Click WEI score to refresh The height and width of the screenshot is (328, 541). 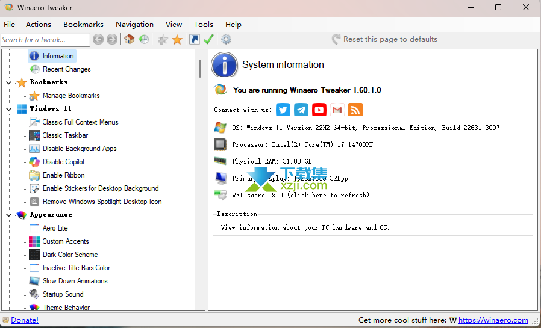(301, 196)
